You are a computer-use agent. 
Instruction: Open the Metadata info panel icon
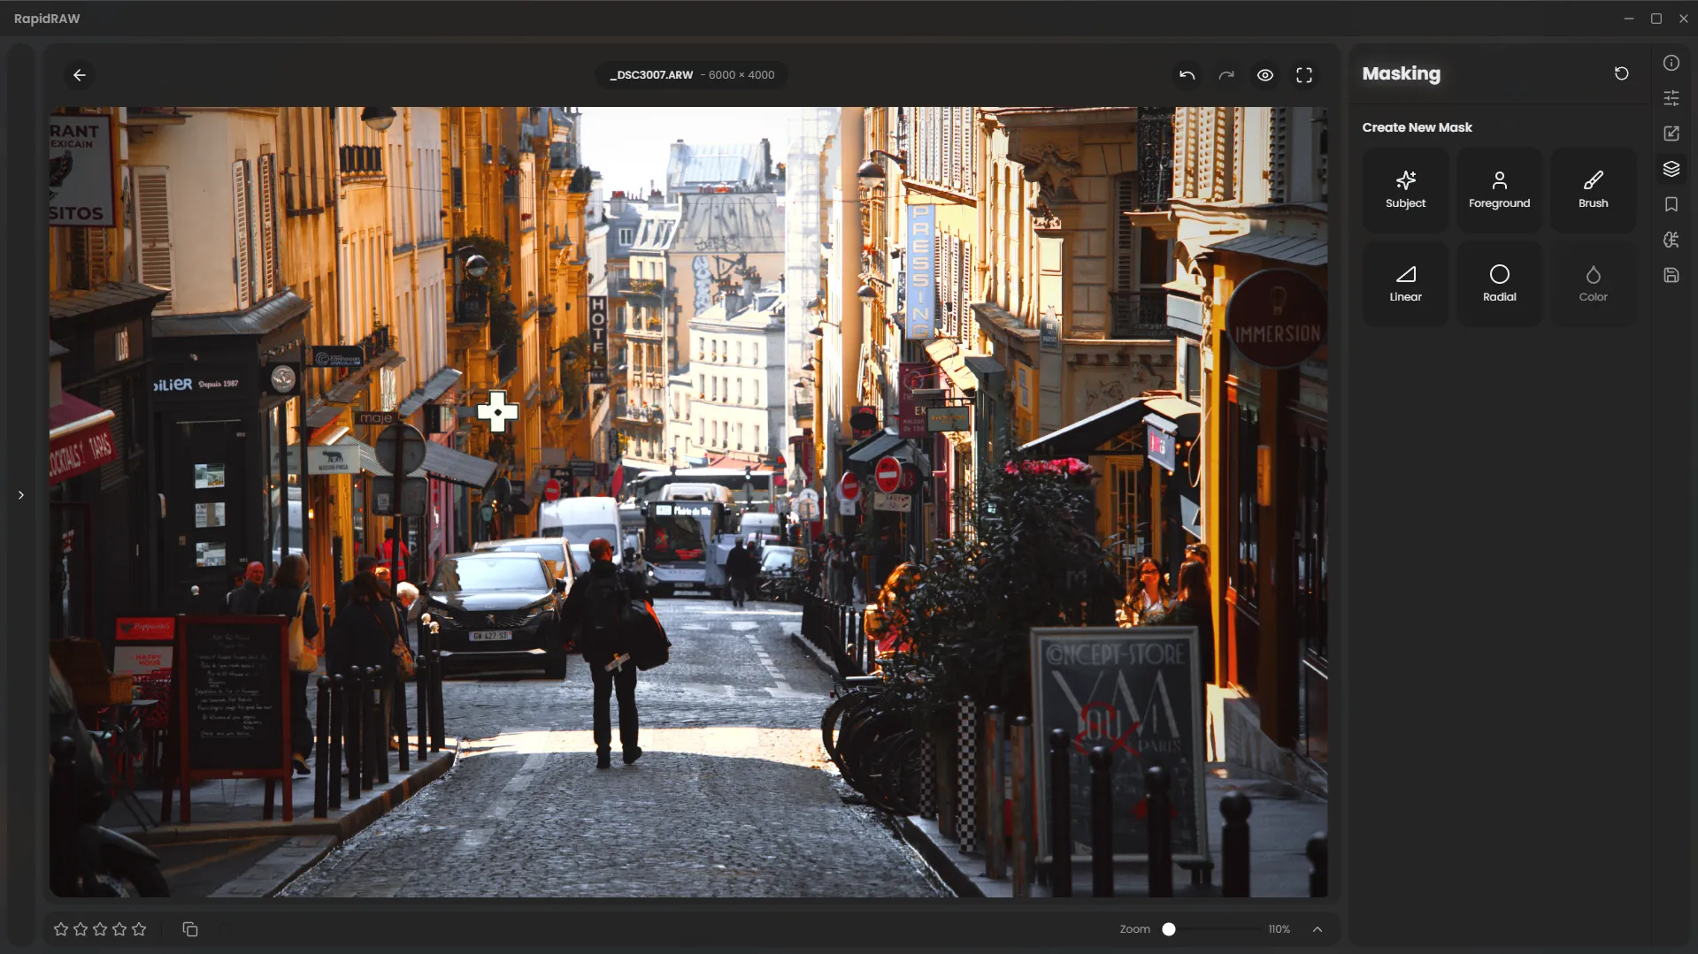pyautogui.click(x=1671, y=63)
